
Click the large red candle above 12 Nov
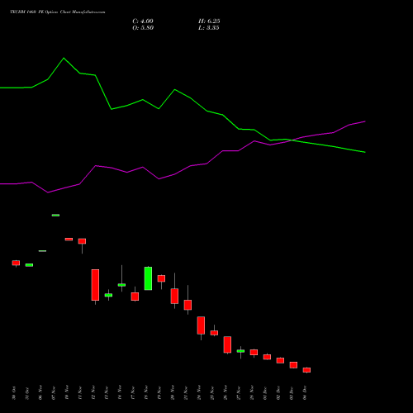(95, 285)
